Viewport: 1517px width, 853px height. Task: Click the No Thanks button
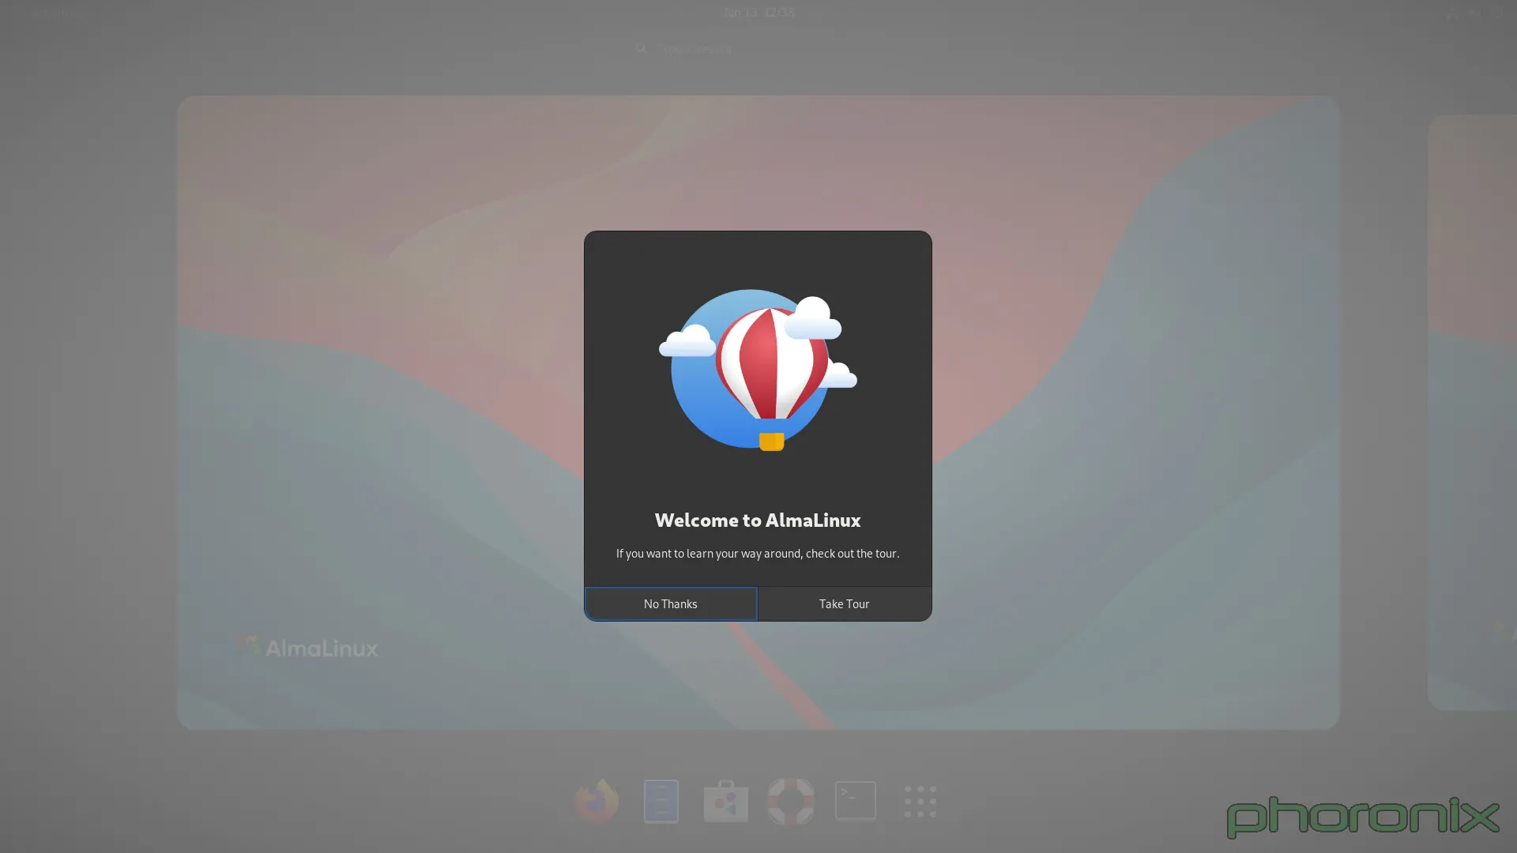[670, 603]
